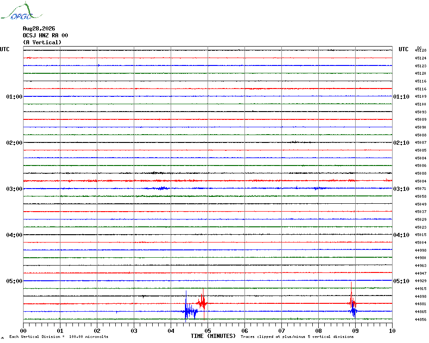Click the 05 minute axis tick label

208,331
